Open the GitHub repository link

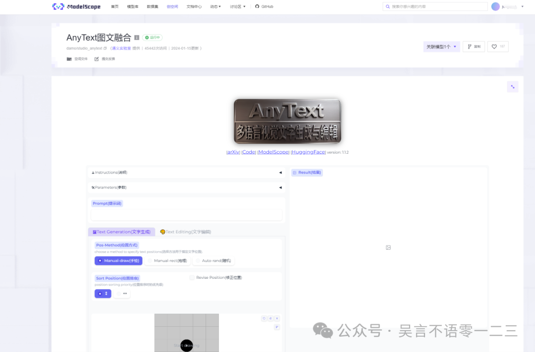(x=264, y=6)
